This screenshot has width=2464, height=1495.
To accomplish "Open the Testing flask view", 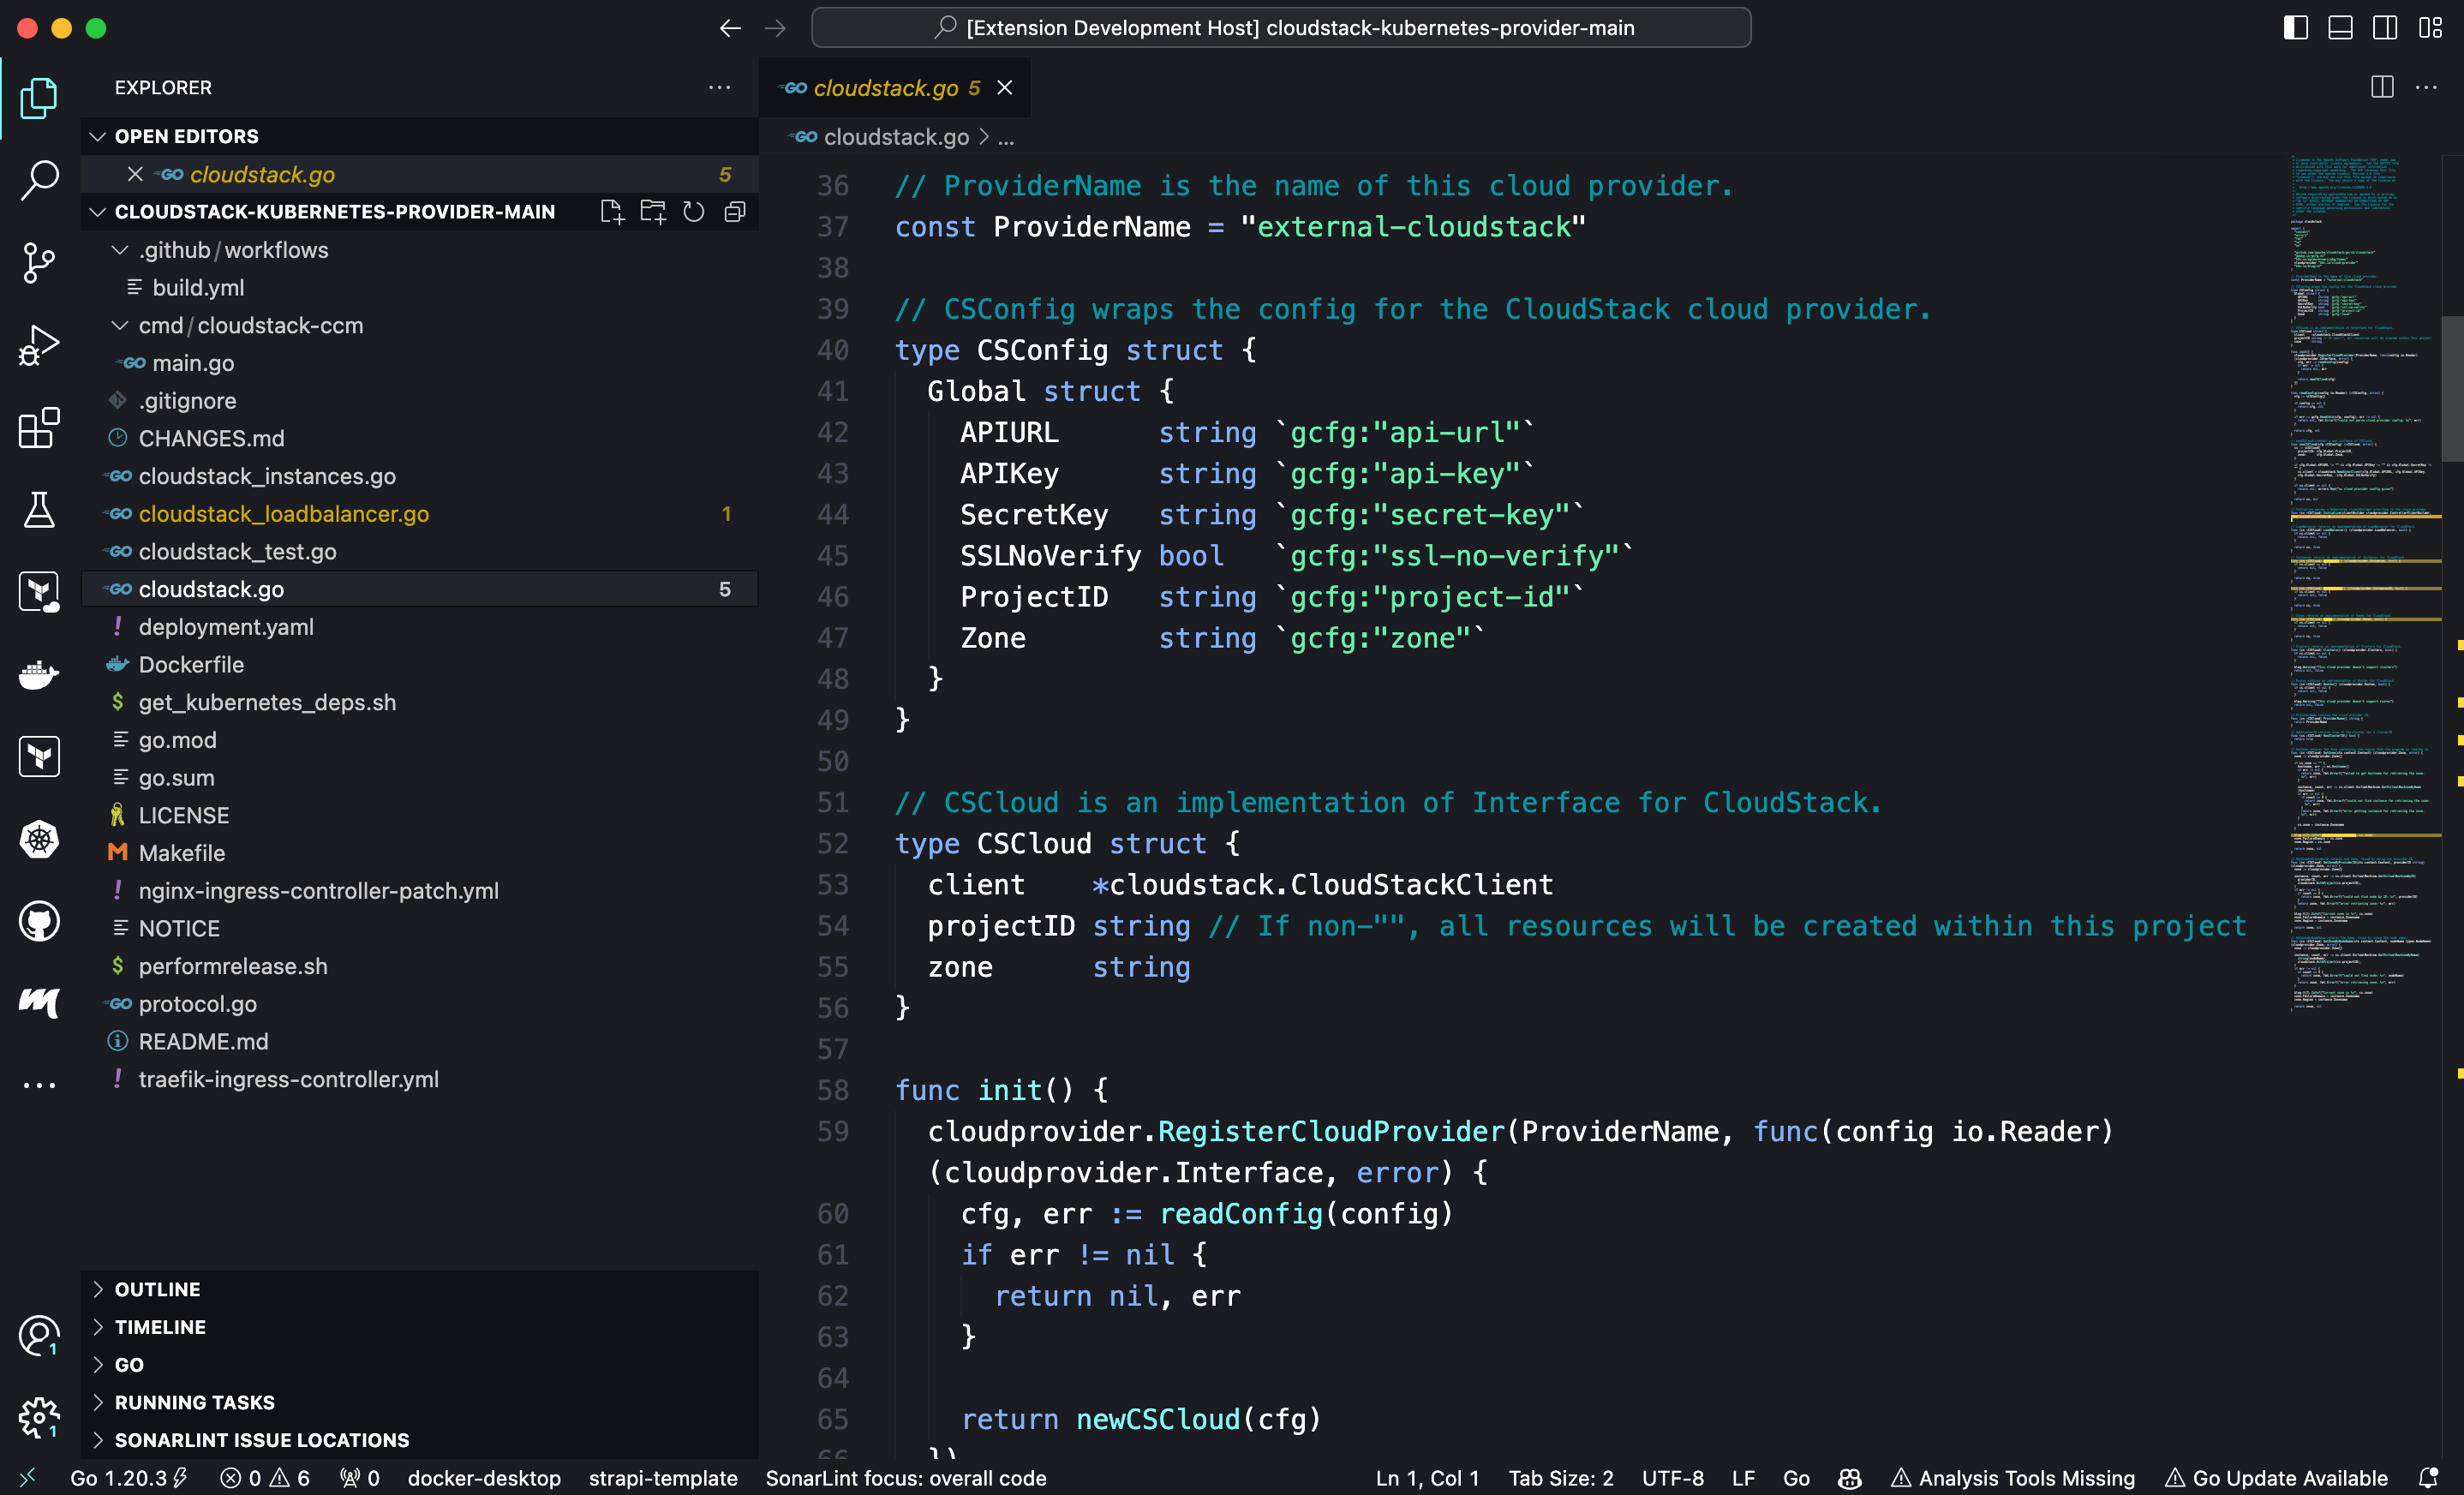I will pyautogui.click(x=39, y=510).
